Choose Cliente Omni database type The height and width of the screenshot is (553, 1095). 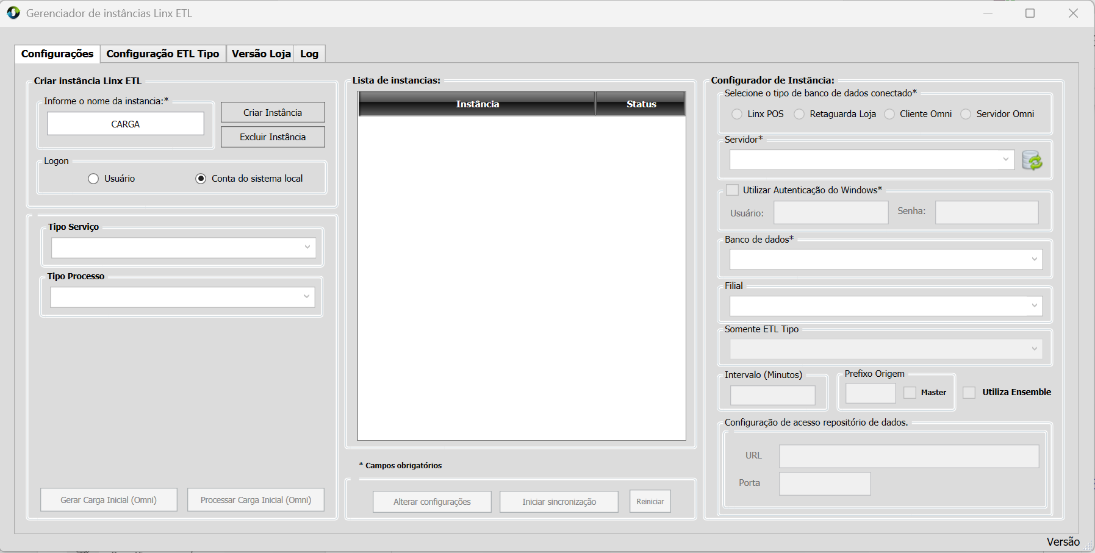click(889, 114)
